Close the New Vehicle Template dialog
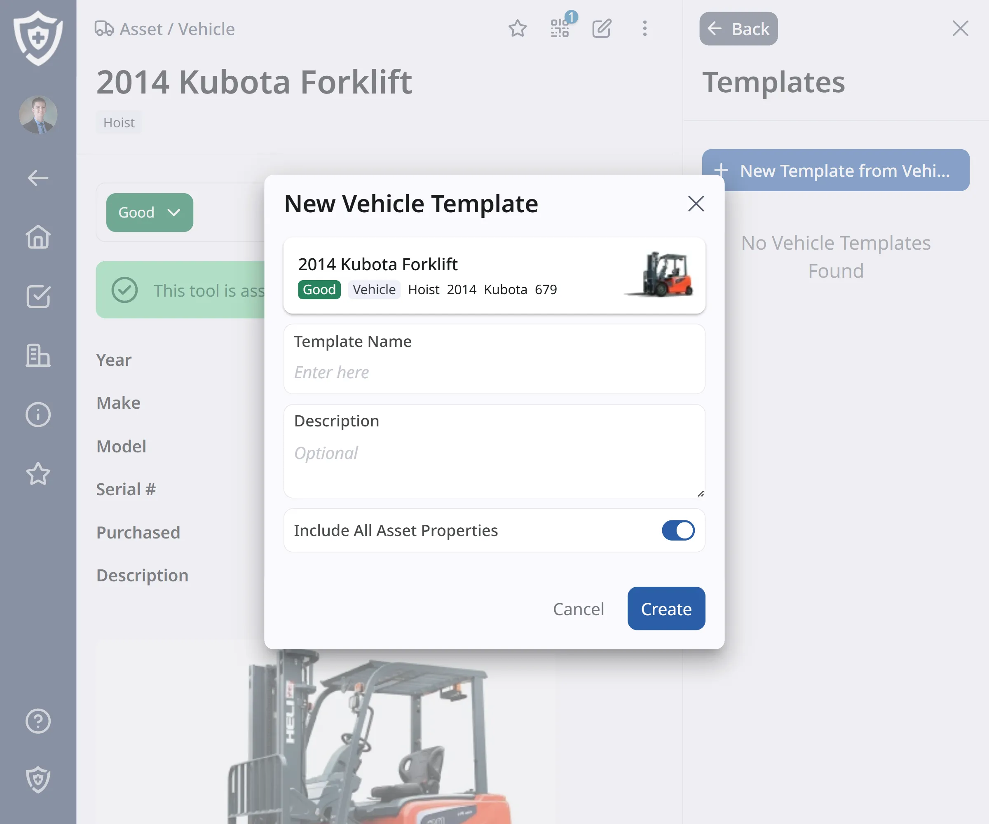Viewport: 989px width, 824px height. tap(696, 204)
